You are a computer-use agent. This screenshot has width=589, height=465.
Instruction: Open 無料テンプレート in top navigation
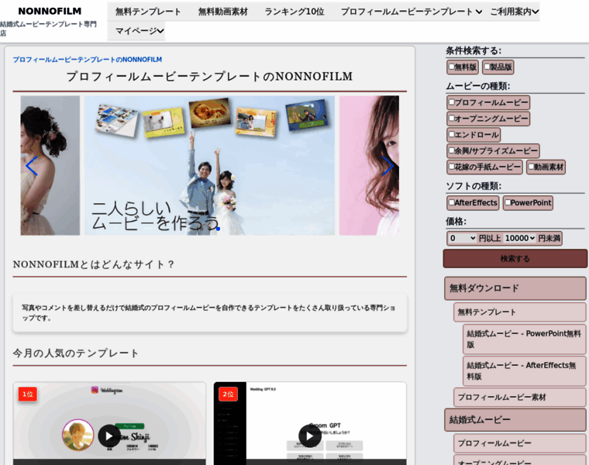click(148, 12)
